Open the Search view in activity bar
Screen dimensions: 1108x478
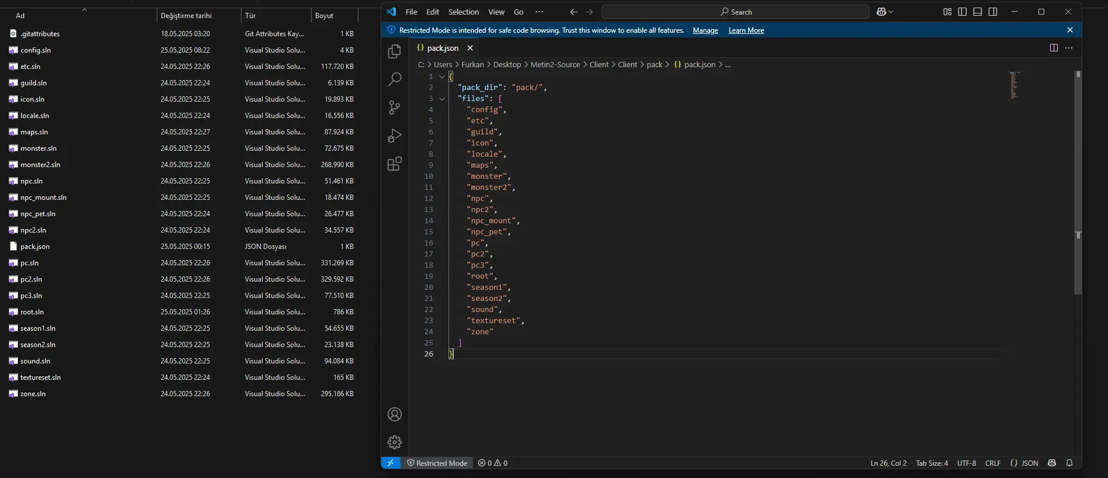[x=395, y=79]
